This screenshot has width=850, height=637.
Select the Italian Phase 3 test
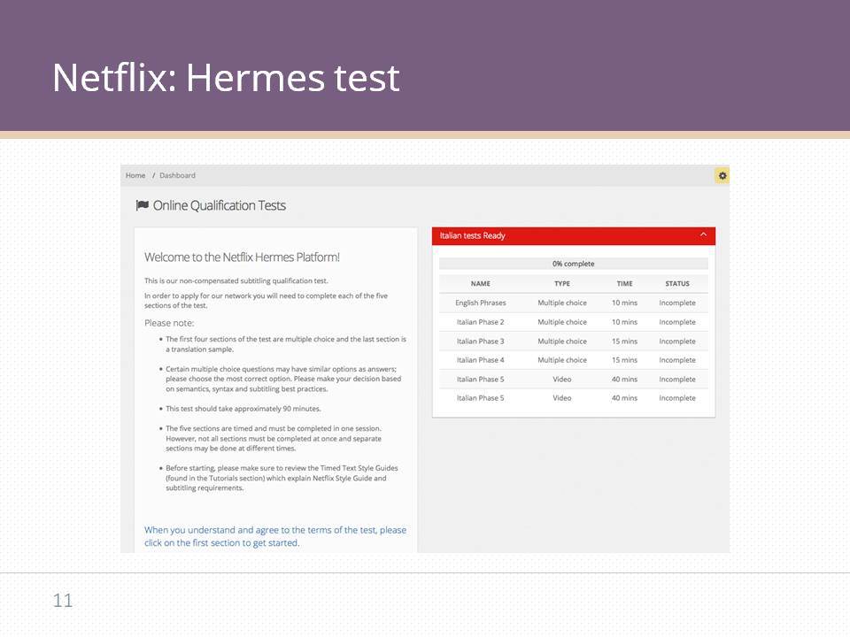point(480,342)
